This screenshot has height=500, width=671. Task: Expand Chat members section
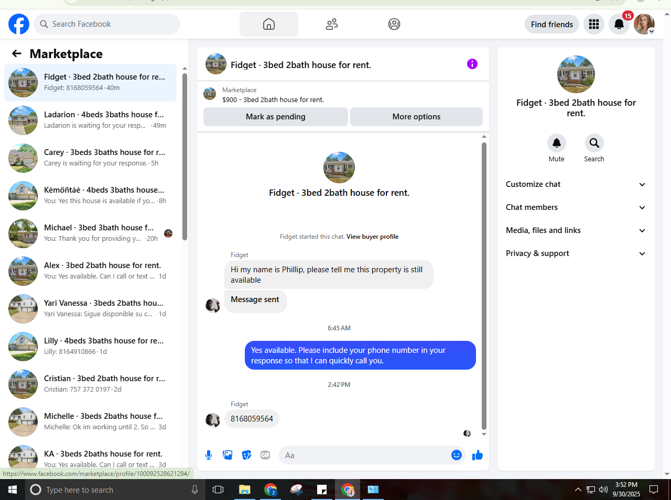(x=576, y=207)
